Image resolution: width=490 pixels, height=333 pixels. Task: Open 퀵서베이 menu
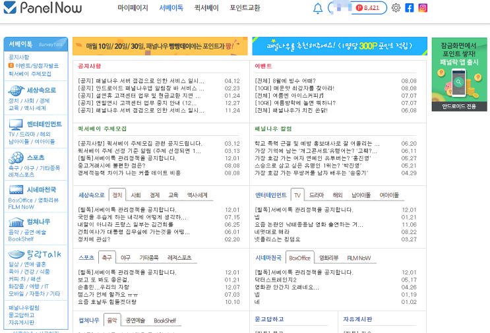coord(206,8)
